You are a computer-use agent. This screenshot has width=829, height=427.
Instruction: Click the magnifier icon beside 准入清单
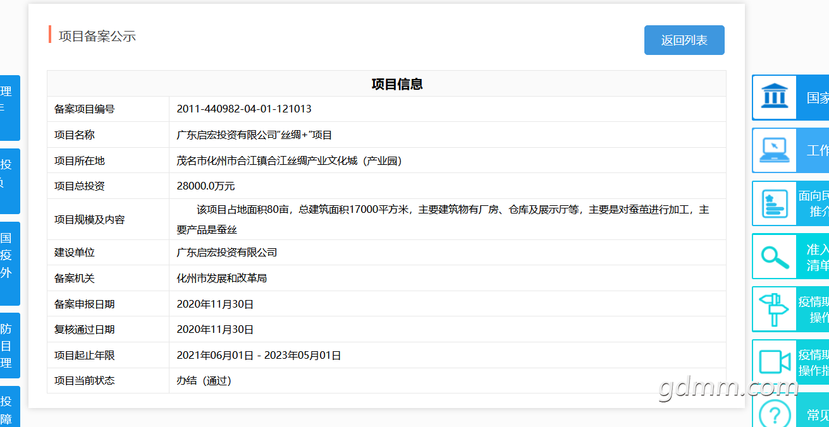[x=774, y=256]
